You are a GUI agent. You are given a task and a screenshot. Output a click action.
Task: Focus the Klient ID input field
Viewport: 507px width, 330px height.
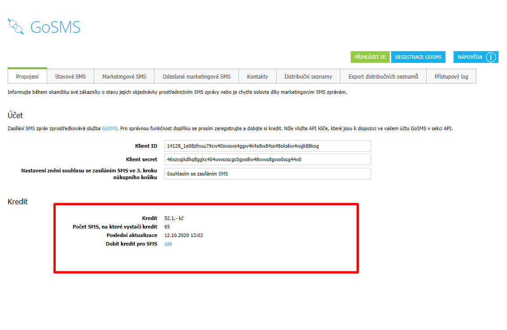point(267,146)
